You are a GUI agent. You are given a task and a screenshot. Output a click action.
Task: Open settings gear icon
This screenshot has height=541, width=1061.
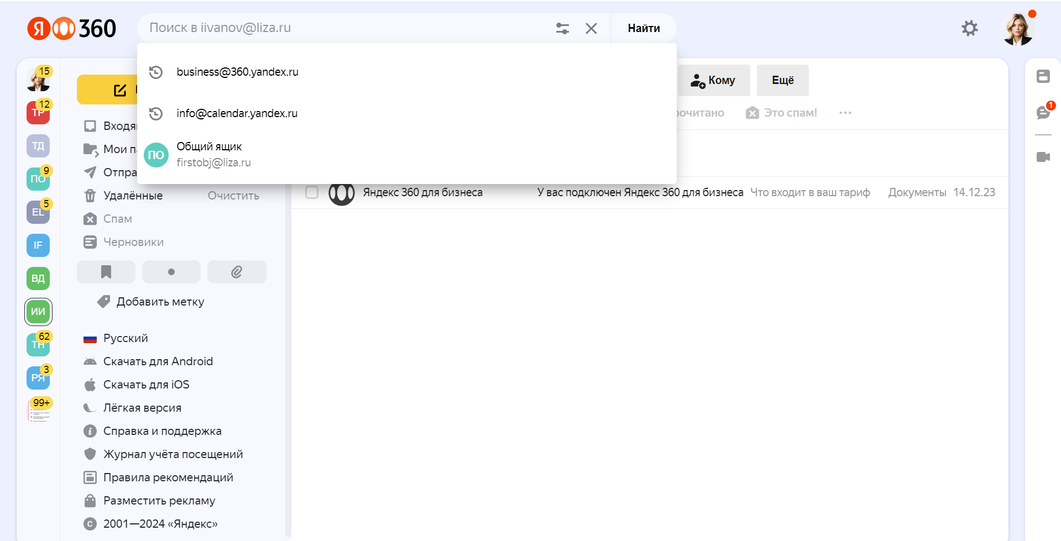click(x=969, y=28)
